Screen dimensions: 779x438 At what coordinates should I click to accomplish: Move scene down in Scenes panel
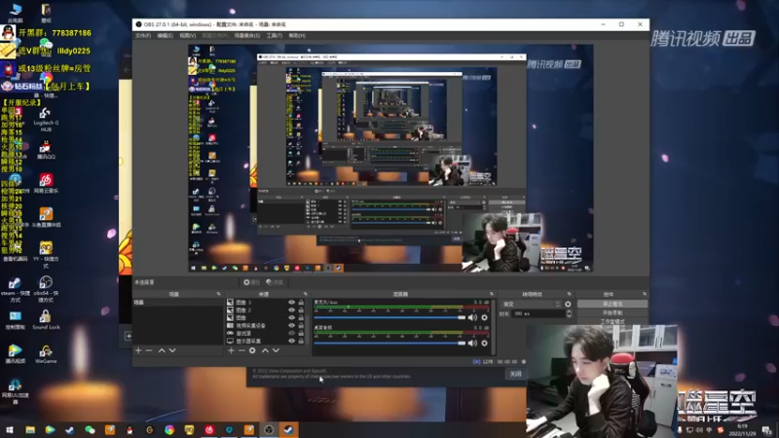tap(172, 350)
